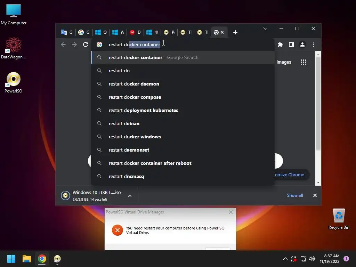Screen dimensions: 356x267
Task: Switch to the first PowerISO tab
Action: pos(169,32)
